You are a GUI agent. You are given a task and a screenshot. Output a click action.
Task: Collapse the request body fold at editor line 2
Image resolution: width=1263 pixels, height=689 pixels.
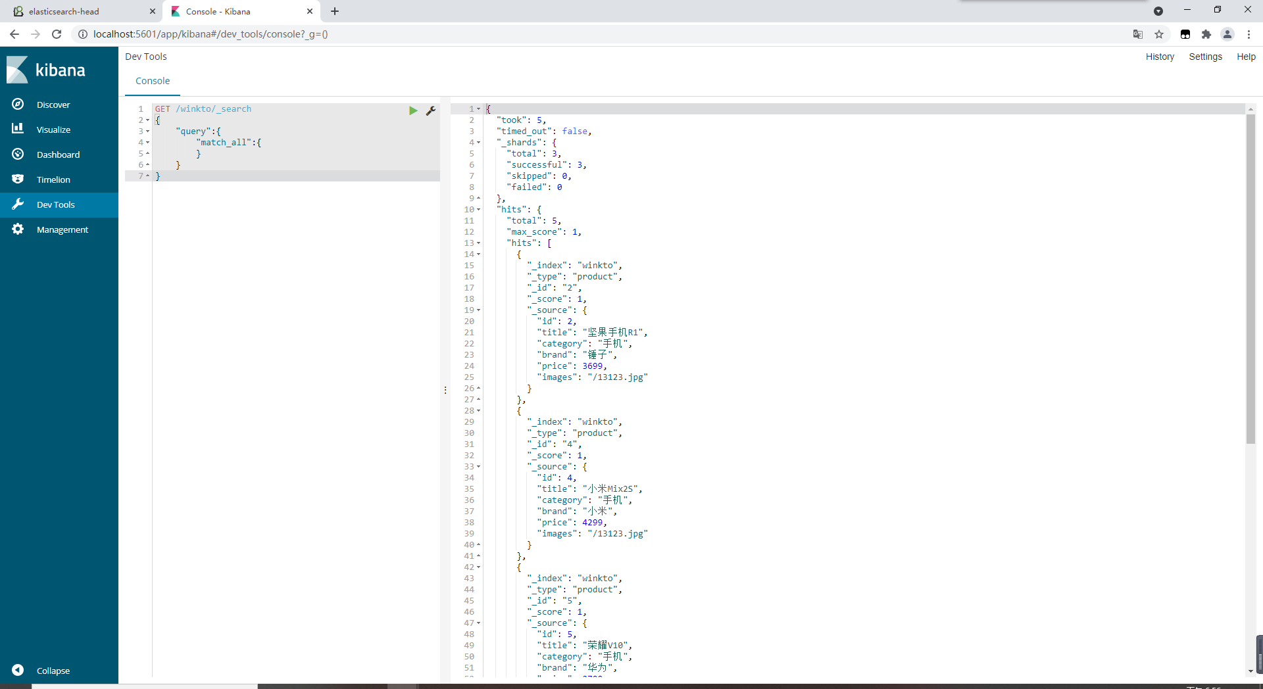click(x=147, y=120)
